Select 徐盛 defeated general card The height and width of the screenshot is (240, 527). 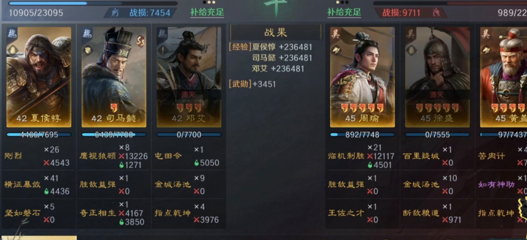click(x=437, y=77)
